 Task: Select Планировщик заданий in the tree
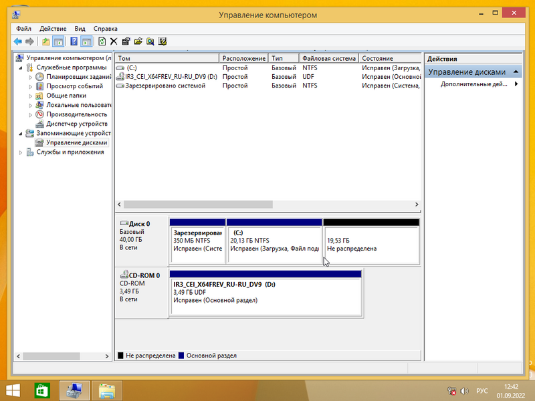pyautogui.click(x=78, y=77)
